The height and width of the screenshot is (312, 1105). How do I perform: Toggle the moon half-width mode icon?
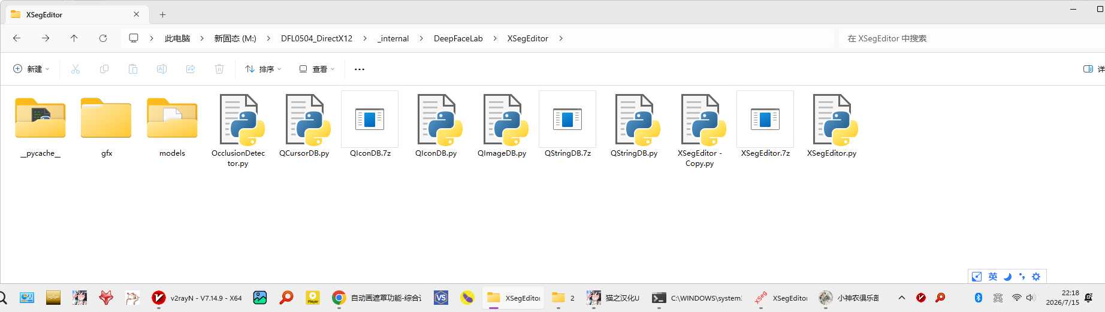[x=1007, y=276]
